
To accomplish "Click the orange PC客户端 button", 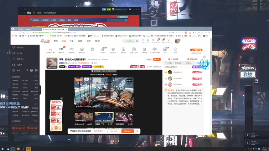I will click(x=196, y=50).
